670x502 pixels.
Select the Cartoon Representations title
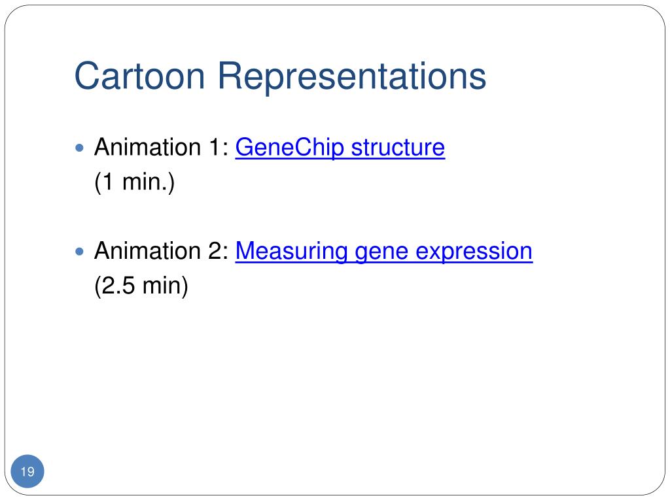280,76
